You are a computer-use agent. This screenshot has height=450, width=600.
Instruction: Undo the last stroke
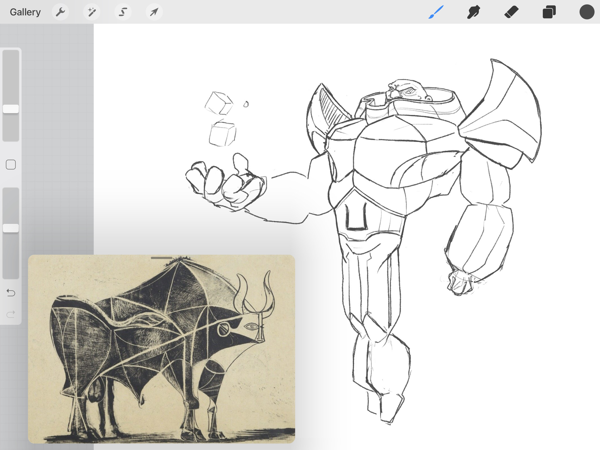11,293
